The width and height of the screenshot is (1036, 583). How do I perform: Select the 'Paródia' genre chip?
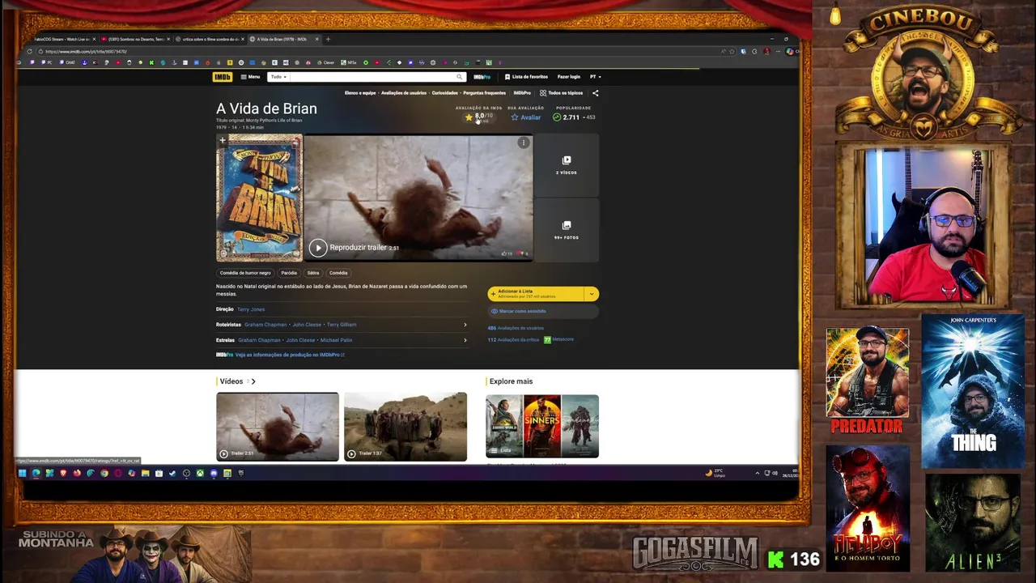(289, 273)
